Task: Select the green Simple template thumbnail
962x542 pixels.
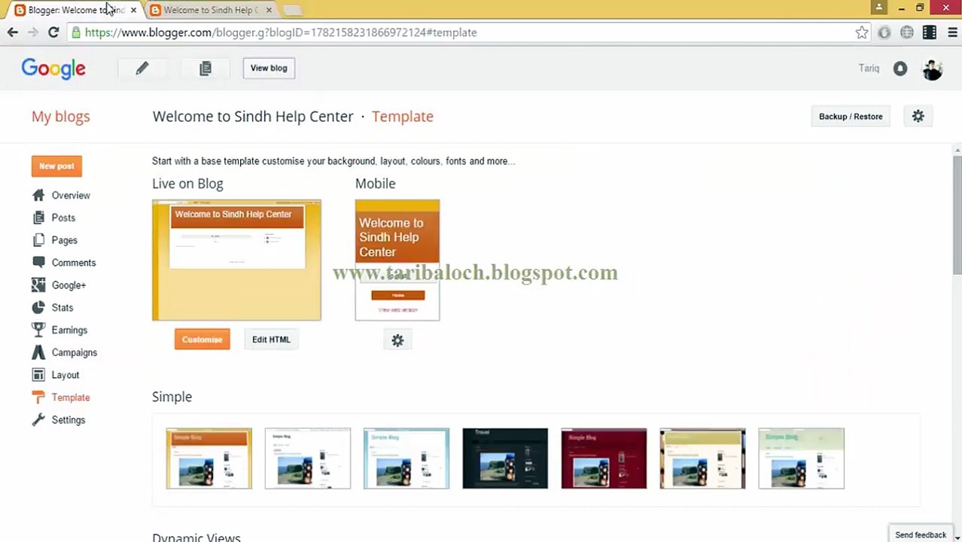Action: [801, 458]
